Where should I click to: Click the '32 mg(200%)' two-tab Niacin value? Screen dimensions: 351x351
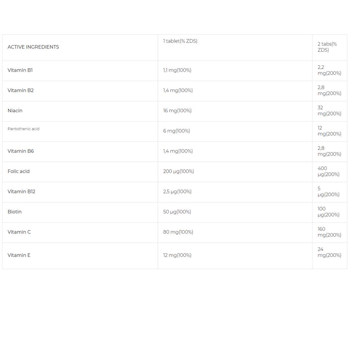tap(329, 111)
